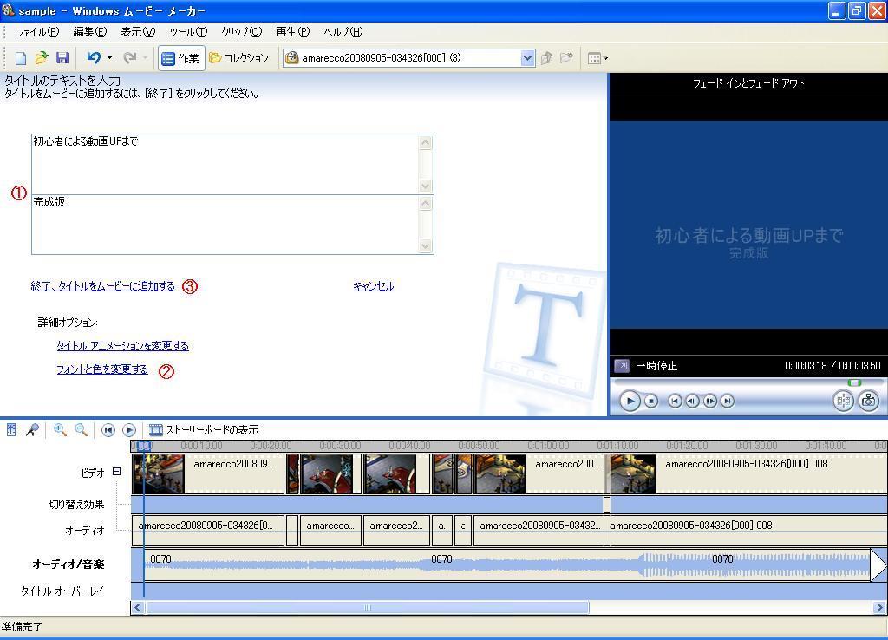Rewind the timeline to start
Viewport: 888px width, 640px height.
pos(108,430)
